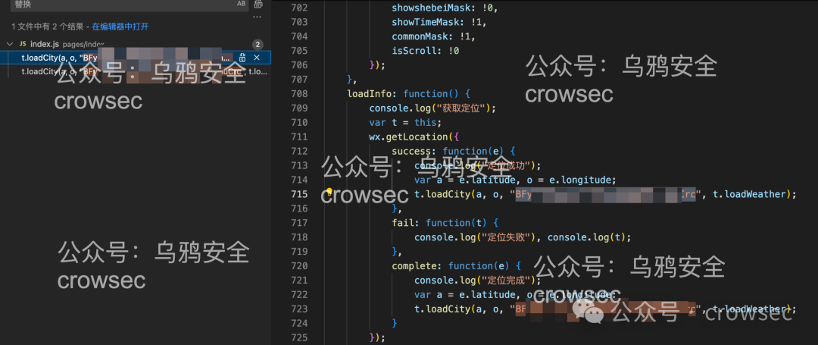This screenshot has width=818, height=345.
Task: Open the three-dots more options below replace
Action: pos(257,17)
